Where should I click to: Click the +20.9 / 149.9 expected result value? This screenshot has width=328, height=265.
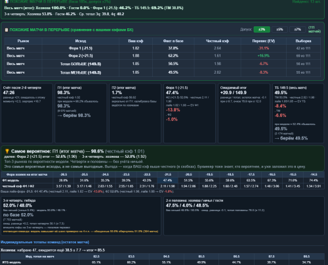[234, 93]
